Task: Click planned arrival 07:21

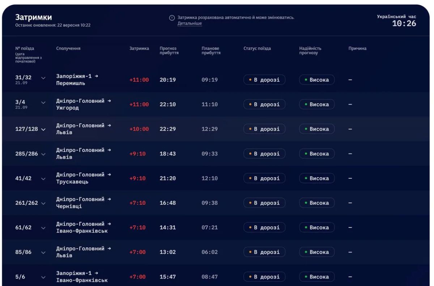Action: (x=210, y=227)
